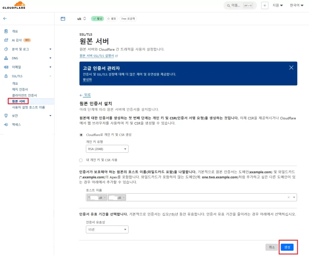Viewport: 309px width, 257px height.
Task: Select Cloudflare로 개인 키 및 CSR 생성 radio
Action: 81,135
